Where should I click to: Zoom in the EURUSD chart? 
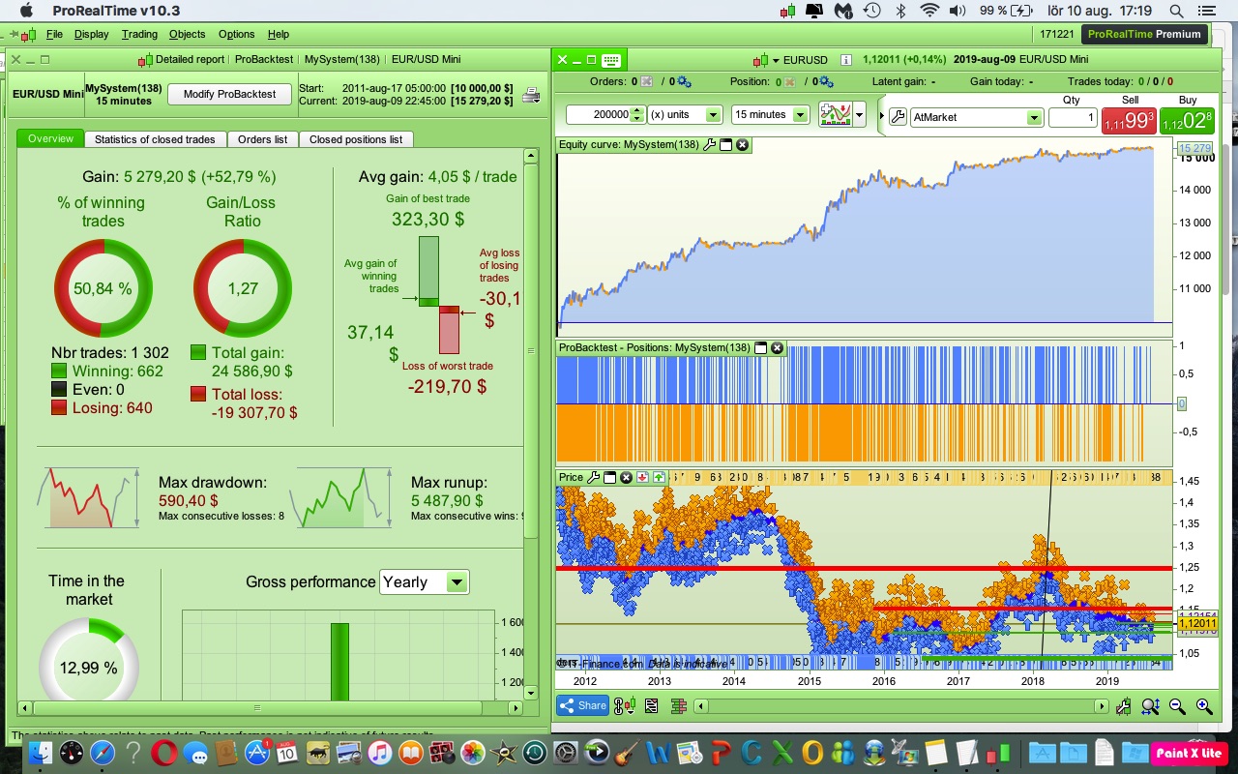(1204, 706)
